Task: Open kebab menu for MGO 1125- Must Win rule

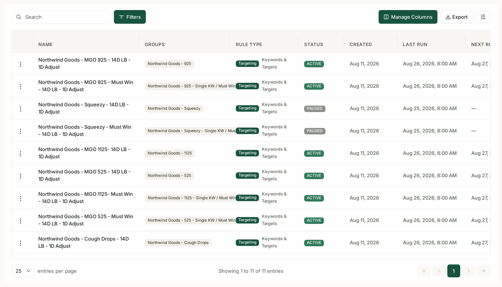Action: [20, 198]
